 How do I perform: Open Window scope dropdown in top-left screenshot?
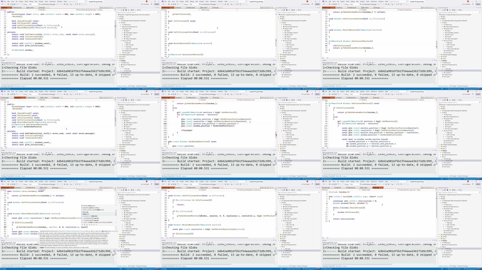(58, 10)
